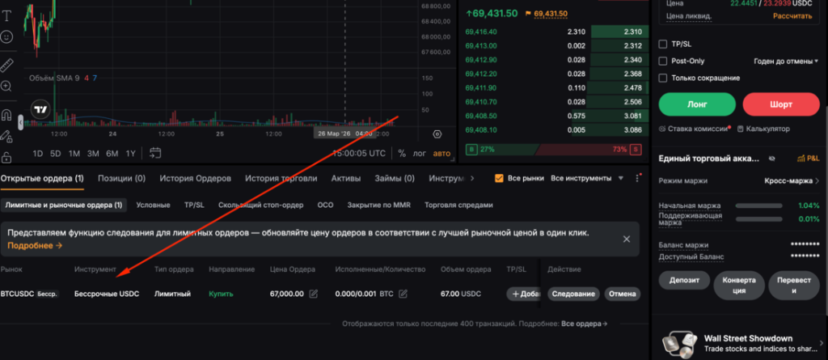
Task: Open chart settings gear icon
Action: [437, 133]
